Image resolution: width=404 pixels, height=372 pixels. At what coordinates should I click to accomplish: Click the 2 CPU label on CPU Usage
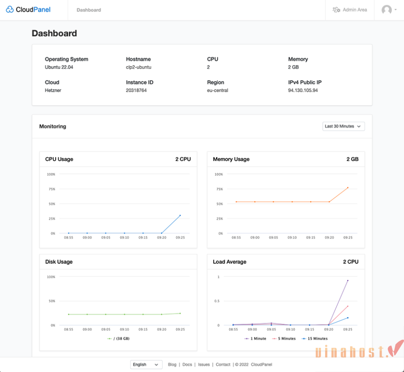[183, 159]
